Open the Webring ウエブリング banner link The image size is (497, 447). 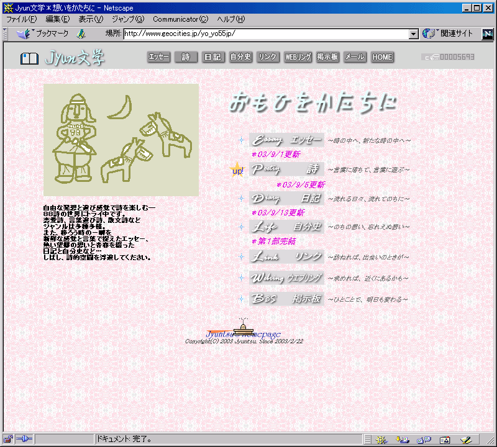coord(286,278)
